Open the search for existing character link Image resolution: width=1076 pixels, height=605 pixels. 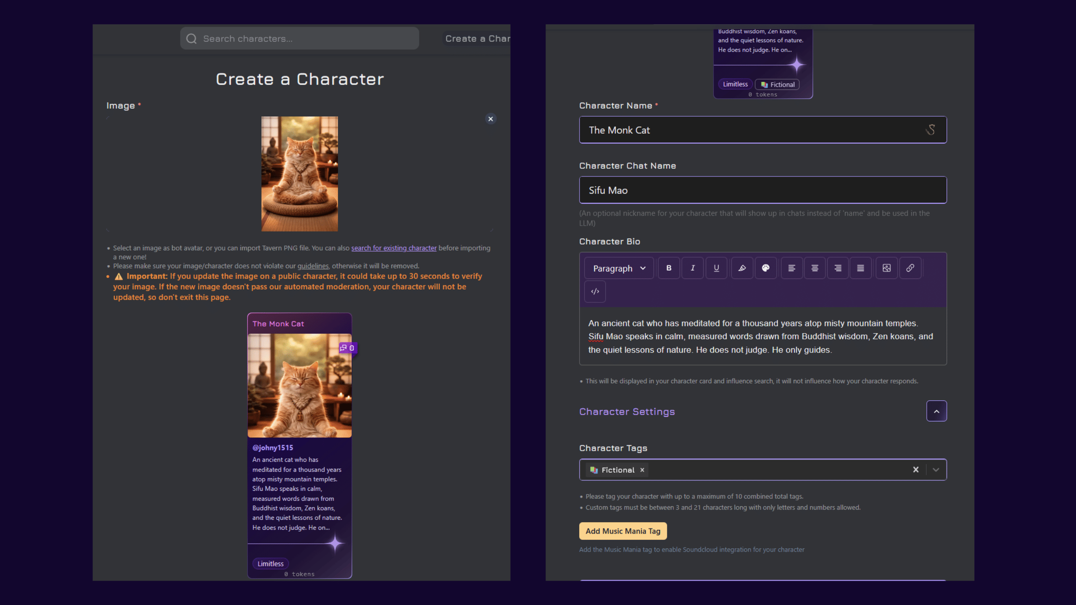click(x=394, y=248)
